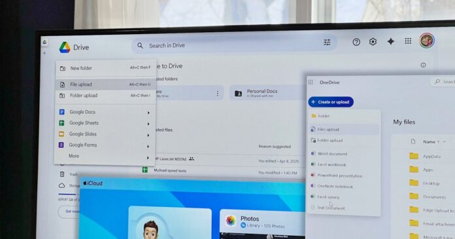Image resolution: width=455 pixels, height=239 pixels.
Task: Choose File upload in Drive menu
Action: point(106,84)
